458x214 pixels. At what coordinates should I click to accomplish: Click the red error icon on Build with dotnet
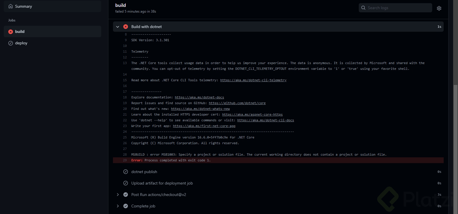(x=126, y=27)
